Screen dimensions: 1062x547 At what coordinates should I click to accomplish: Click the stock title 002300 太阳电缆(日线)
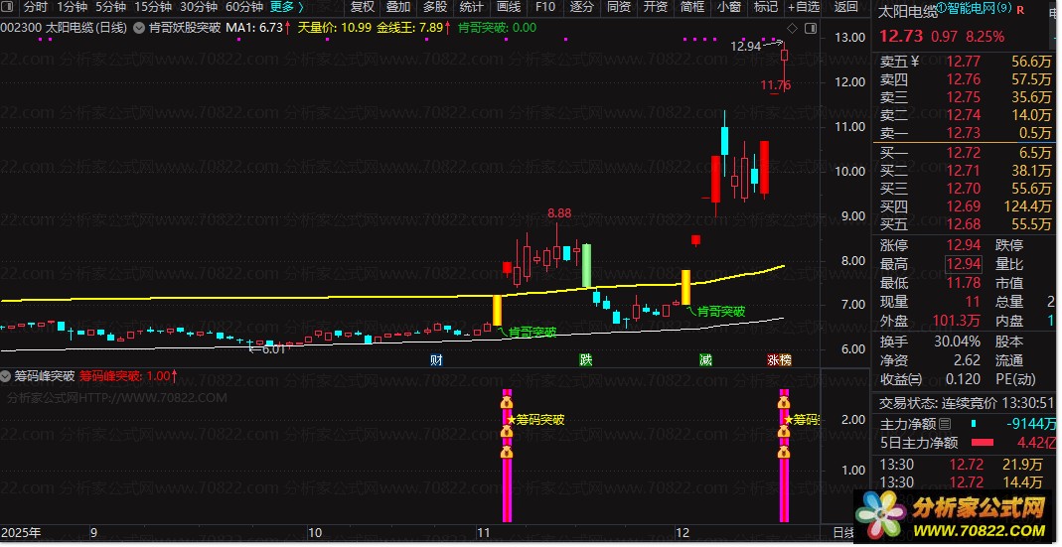pyautogui.click(x=65, y=28)
